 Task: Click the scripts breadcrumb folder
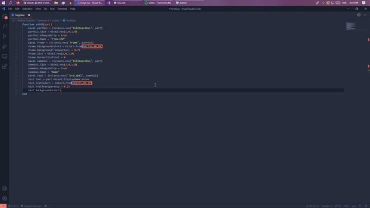pos(56,21)
